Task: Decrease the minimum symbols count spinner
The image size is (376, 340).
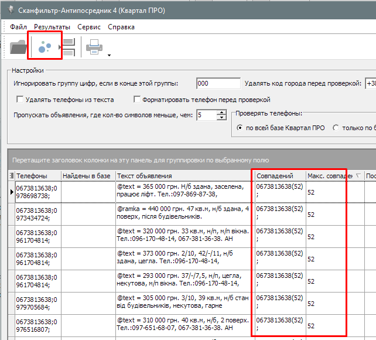Action: point(221,118)
